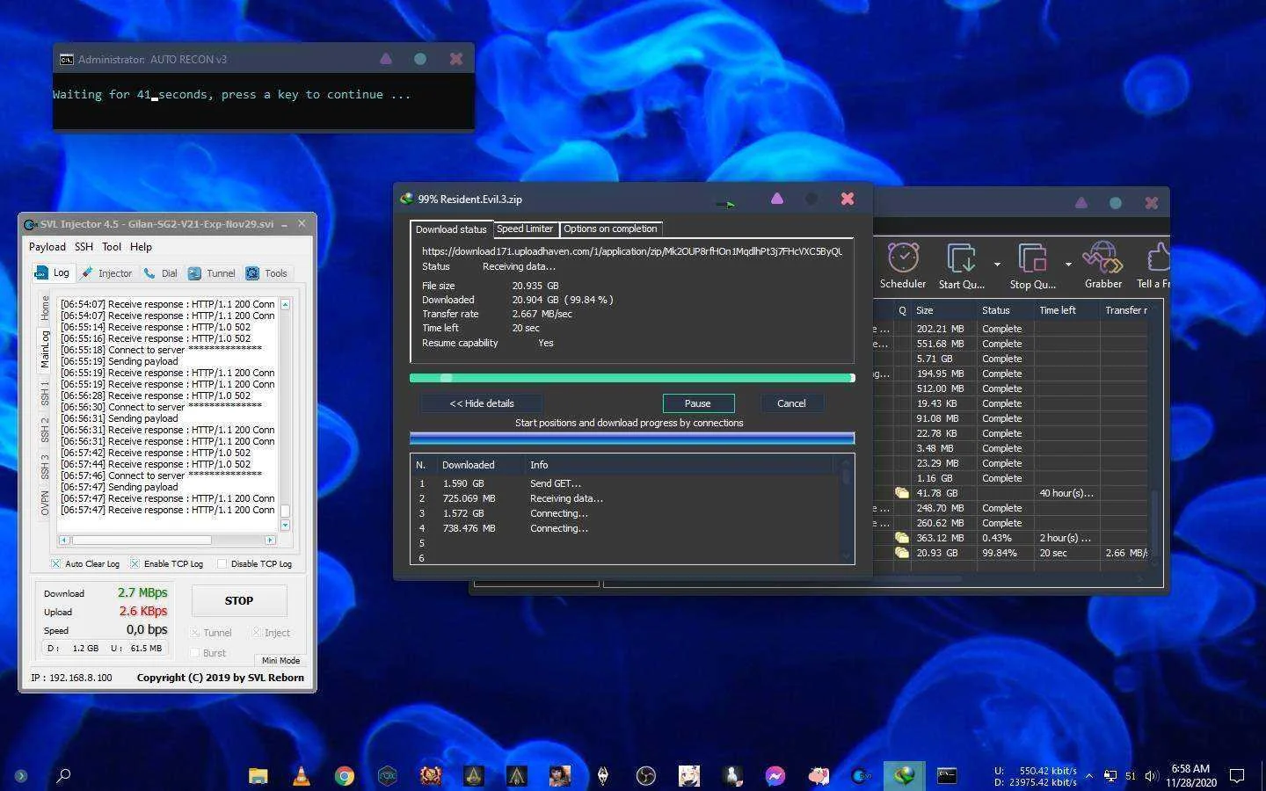Toggle the Enable TCP Log checkbox
This screenshot has height=791, width=1266.
tap(135, 563)
